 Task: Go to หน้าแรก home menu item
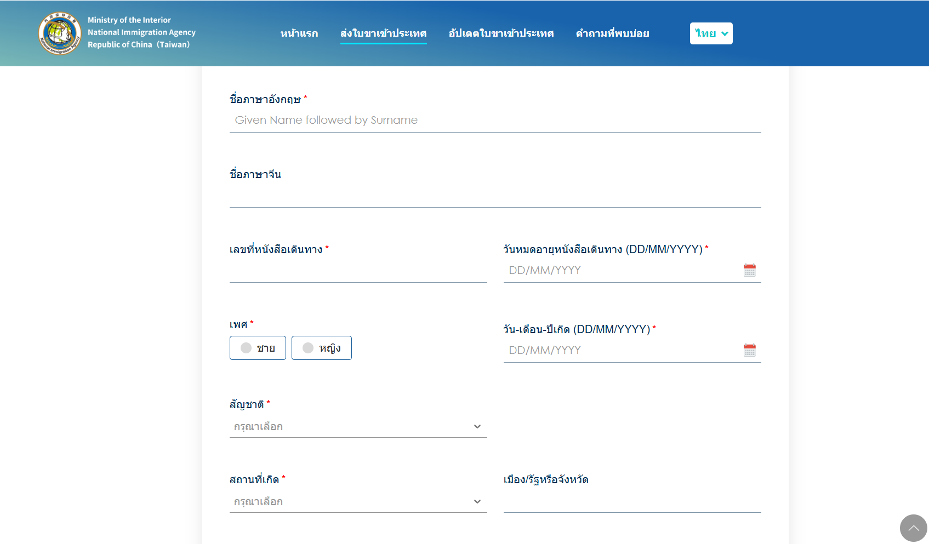tap(299, 33)
